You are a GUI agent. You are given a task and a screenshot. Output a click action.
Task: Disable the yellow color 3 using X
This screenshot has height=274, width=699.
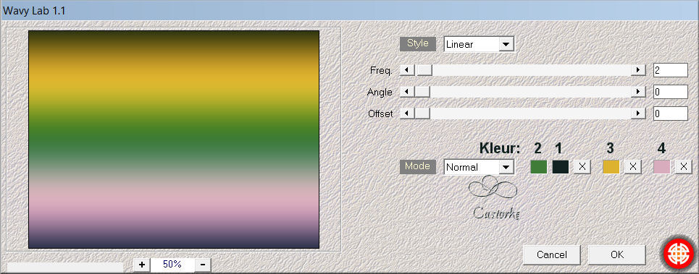tap(632, 167)
